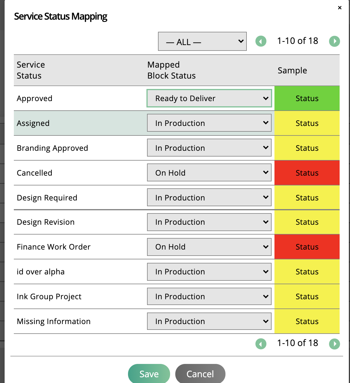Click the Branding Approved row label

point(52,148)
